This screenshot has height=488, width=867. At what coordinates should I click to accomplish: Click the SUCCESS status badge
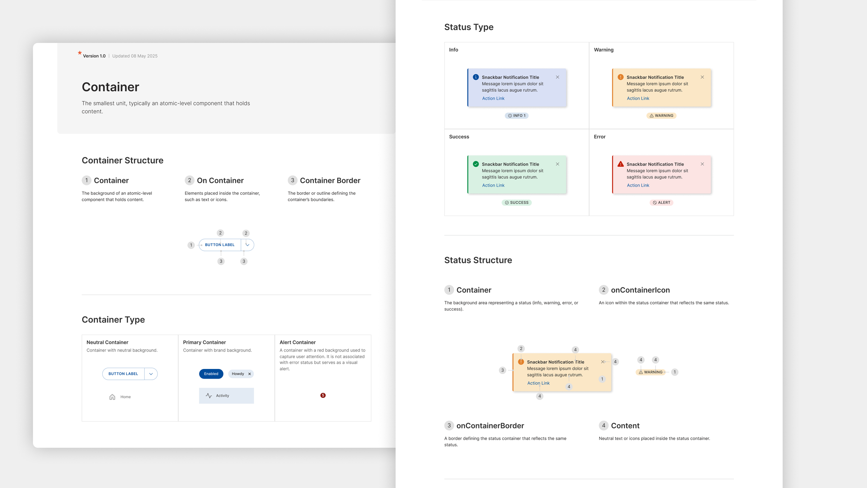click(516, 202)
